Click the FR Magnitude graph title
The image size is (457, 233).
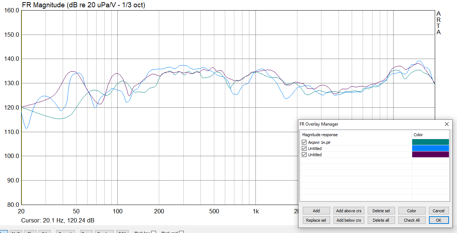[84, 5]
